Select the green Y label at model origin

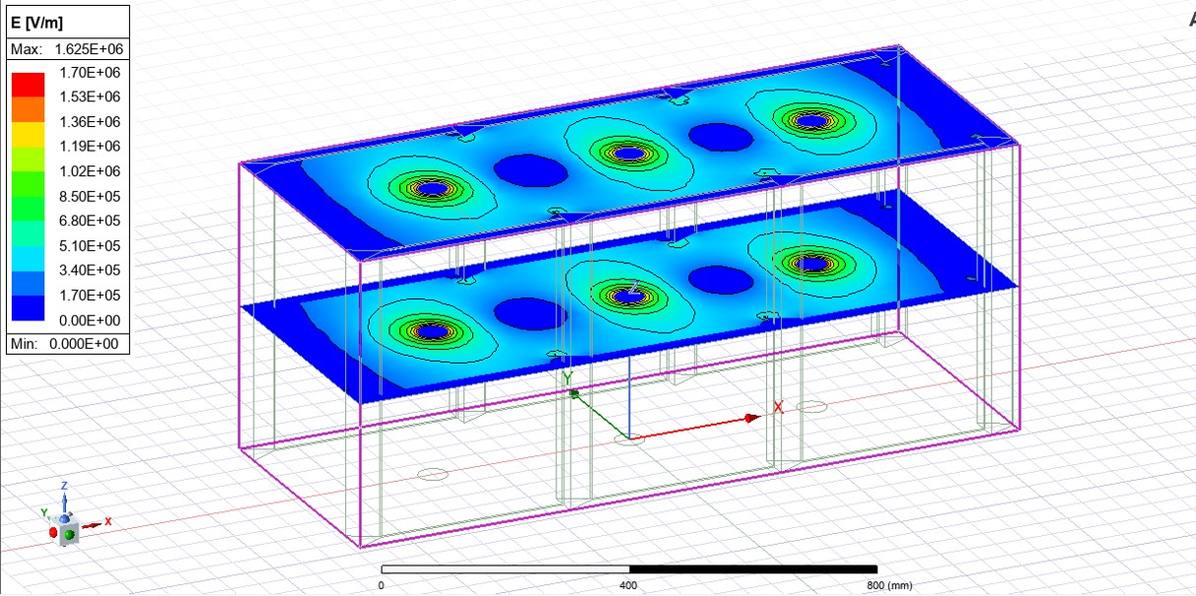tap(567, 378)
